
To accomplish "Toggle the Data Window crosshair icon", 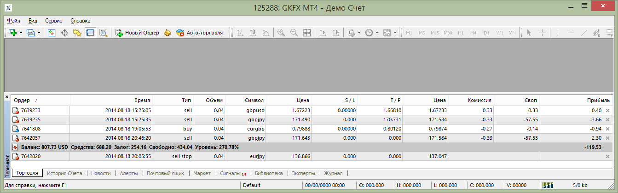I will tap(65, 33).
